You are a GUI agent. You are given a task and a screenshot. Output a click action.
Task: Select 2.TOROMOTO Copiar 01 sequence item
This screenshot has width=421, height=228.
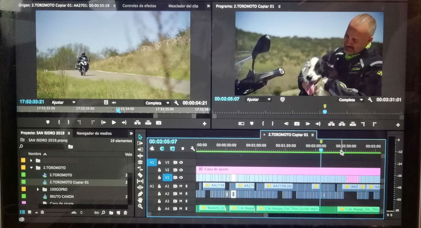tap(69, 182)
